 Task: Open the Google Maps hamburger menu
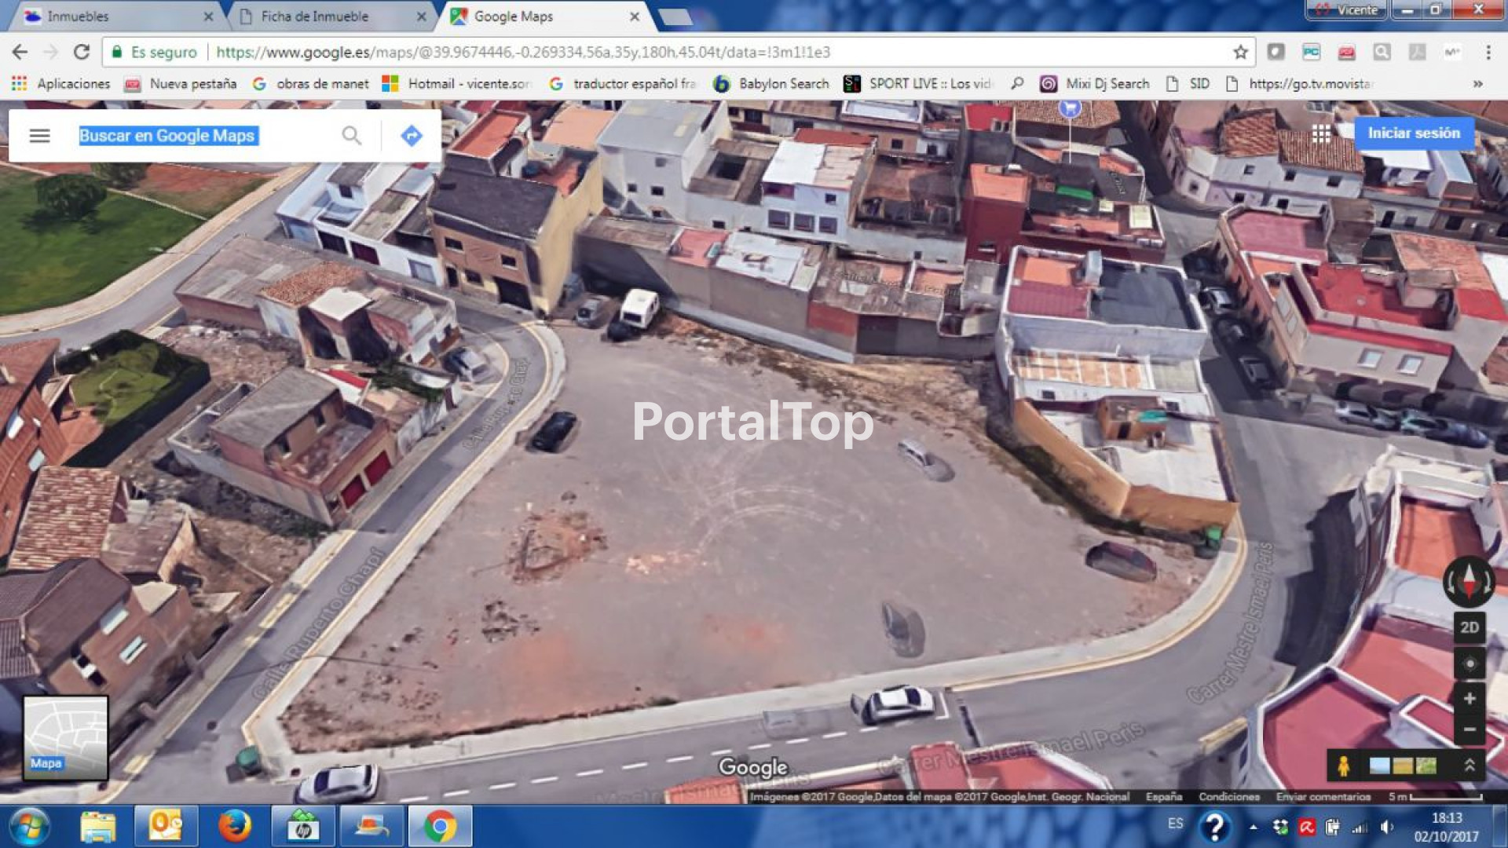tap(39, 136)
